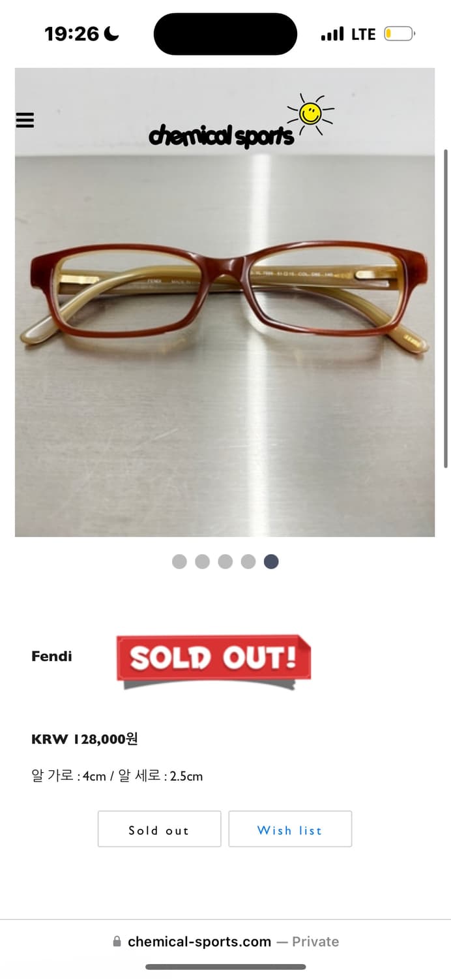
Task: Tap the lock icon in address bar
Action: point(117,941)
